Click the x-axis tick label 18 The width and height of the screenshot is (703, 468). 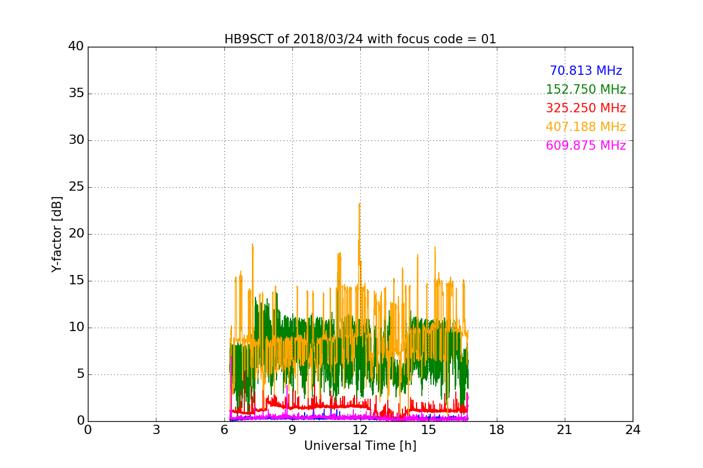click(497, 430)
